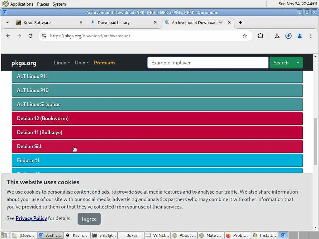Click the page vertical scrollbar thumb
The image size is (319, 239).
coord(315,141)
